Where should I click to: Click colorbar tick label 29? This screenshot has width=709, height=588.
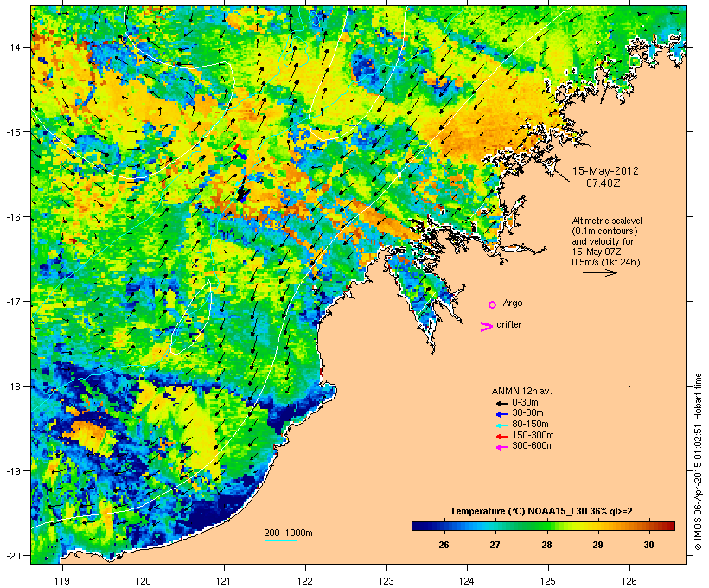pos(597,545)
